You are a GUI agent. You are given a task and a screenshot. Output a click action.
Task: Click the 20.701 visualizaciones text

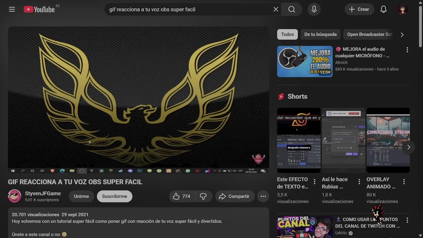tap(35, 215)
